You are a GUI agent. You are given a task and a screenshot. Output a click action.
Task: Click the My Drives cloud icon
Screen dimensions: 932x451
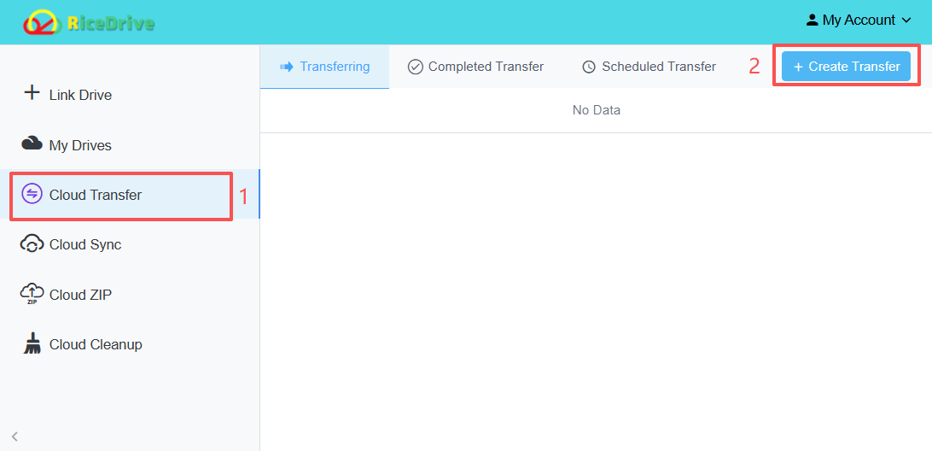tap(32, 143)
